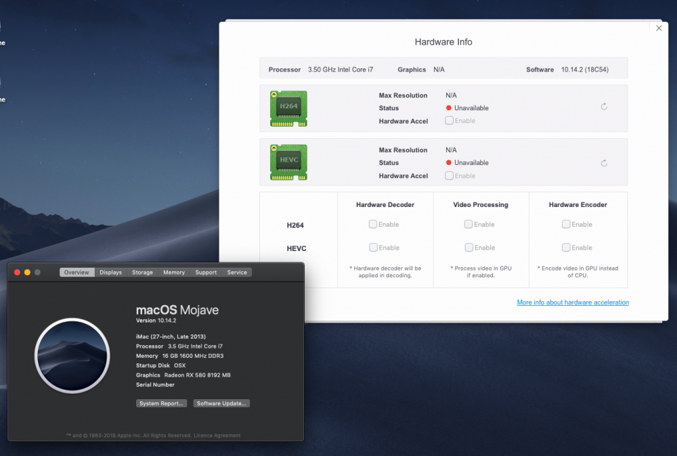
Task: Enable H264 Hardware Decoder checkbox
Action: (372, 225)
